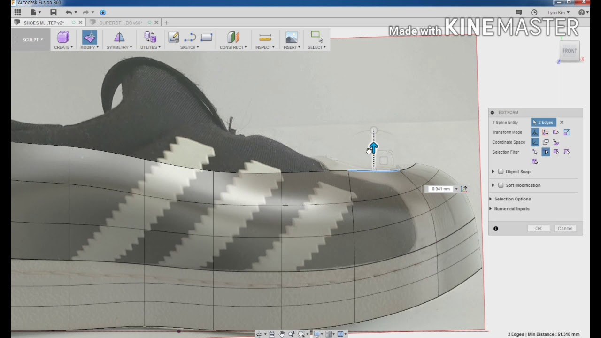601x338 pixels.
Task: Select the Line sketch tool
Action: [190, 38]
